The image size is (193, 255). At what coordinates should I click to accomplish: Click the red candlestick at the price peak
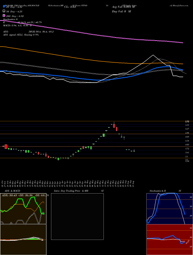coord(114,126)
